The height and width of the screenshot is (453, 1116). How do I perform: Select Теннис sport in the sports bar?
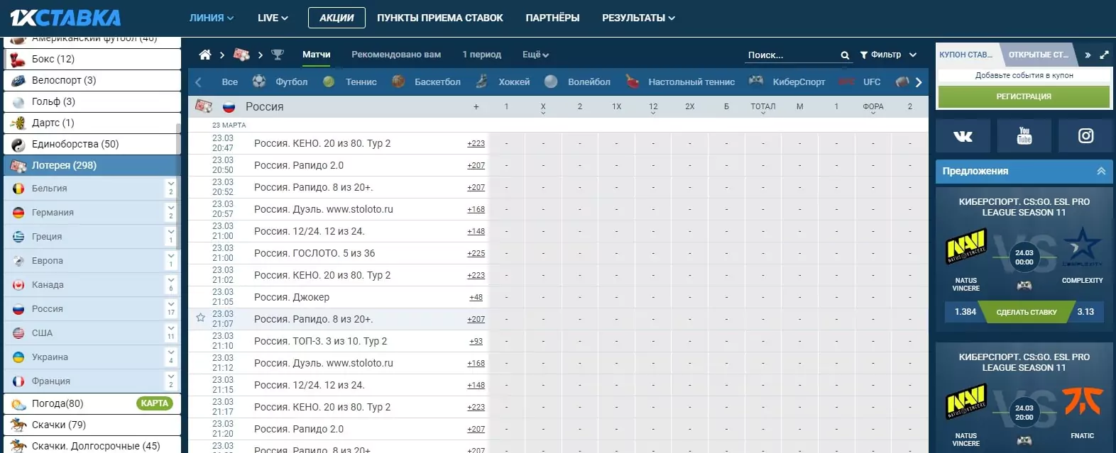350,82
